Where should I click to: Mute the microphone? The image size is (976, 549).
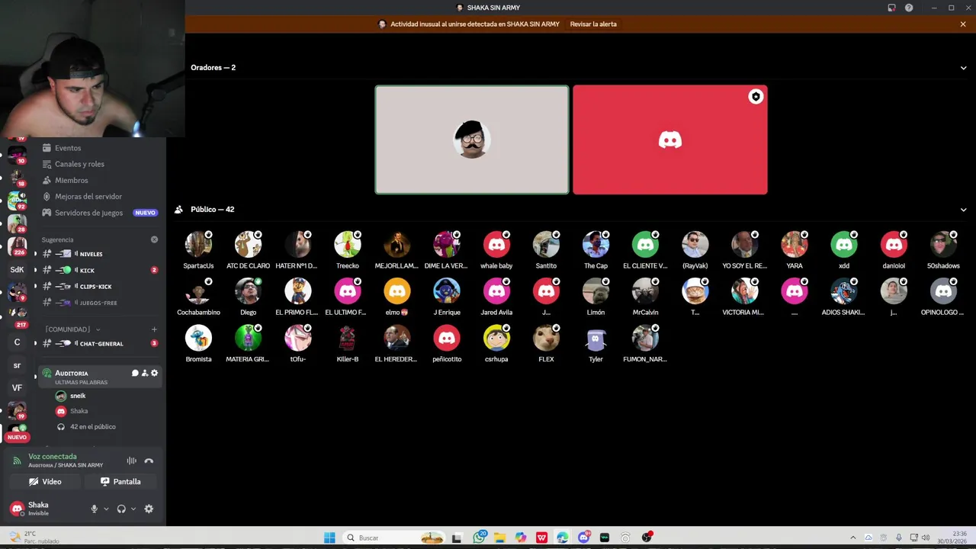click(x=95, y=509)
